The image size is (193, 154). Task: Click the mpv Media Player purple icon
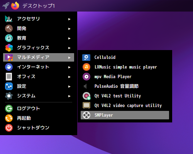86,77
